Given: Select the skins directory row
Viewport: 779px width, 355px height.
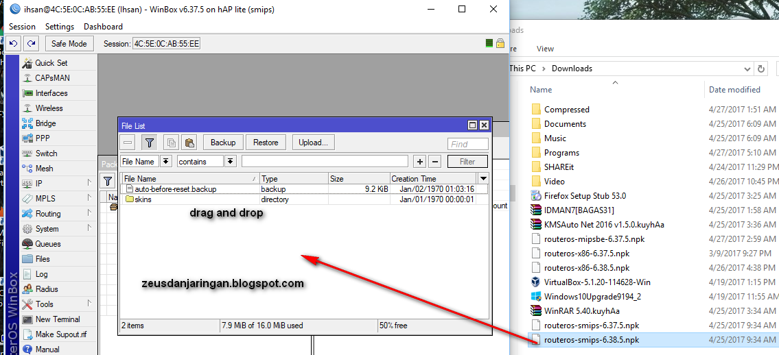Looking at the screenshot, I should point(305,199).
